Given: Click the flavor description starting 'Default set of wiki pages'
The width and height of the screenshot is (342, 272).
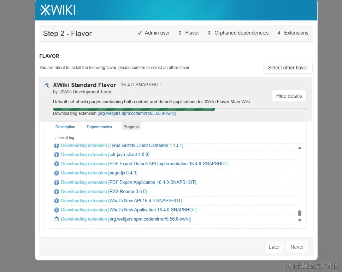Looking at the screenshot, I should pyautogui.click(x=151, y=101).
